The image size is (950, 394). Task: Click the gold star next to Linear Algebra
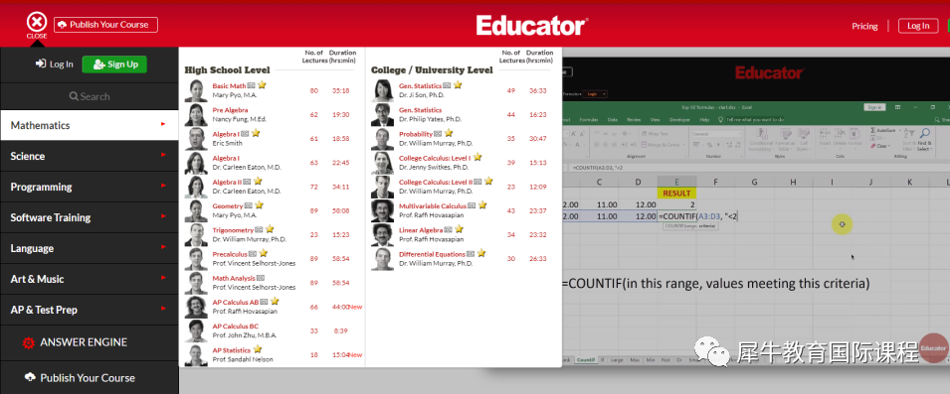459,229
